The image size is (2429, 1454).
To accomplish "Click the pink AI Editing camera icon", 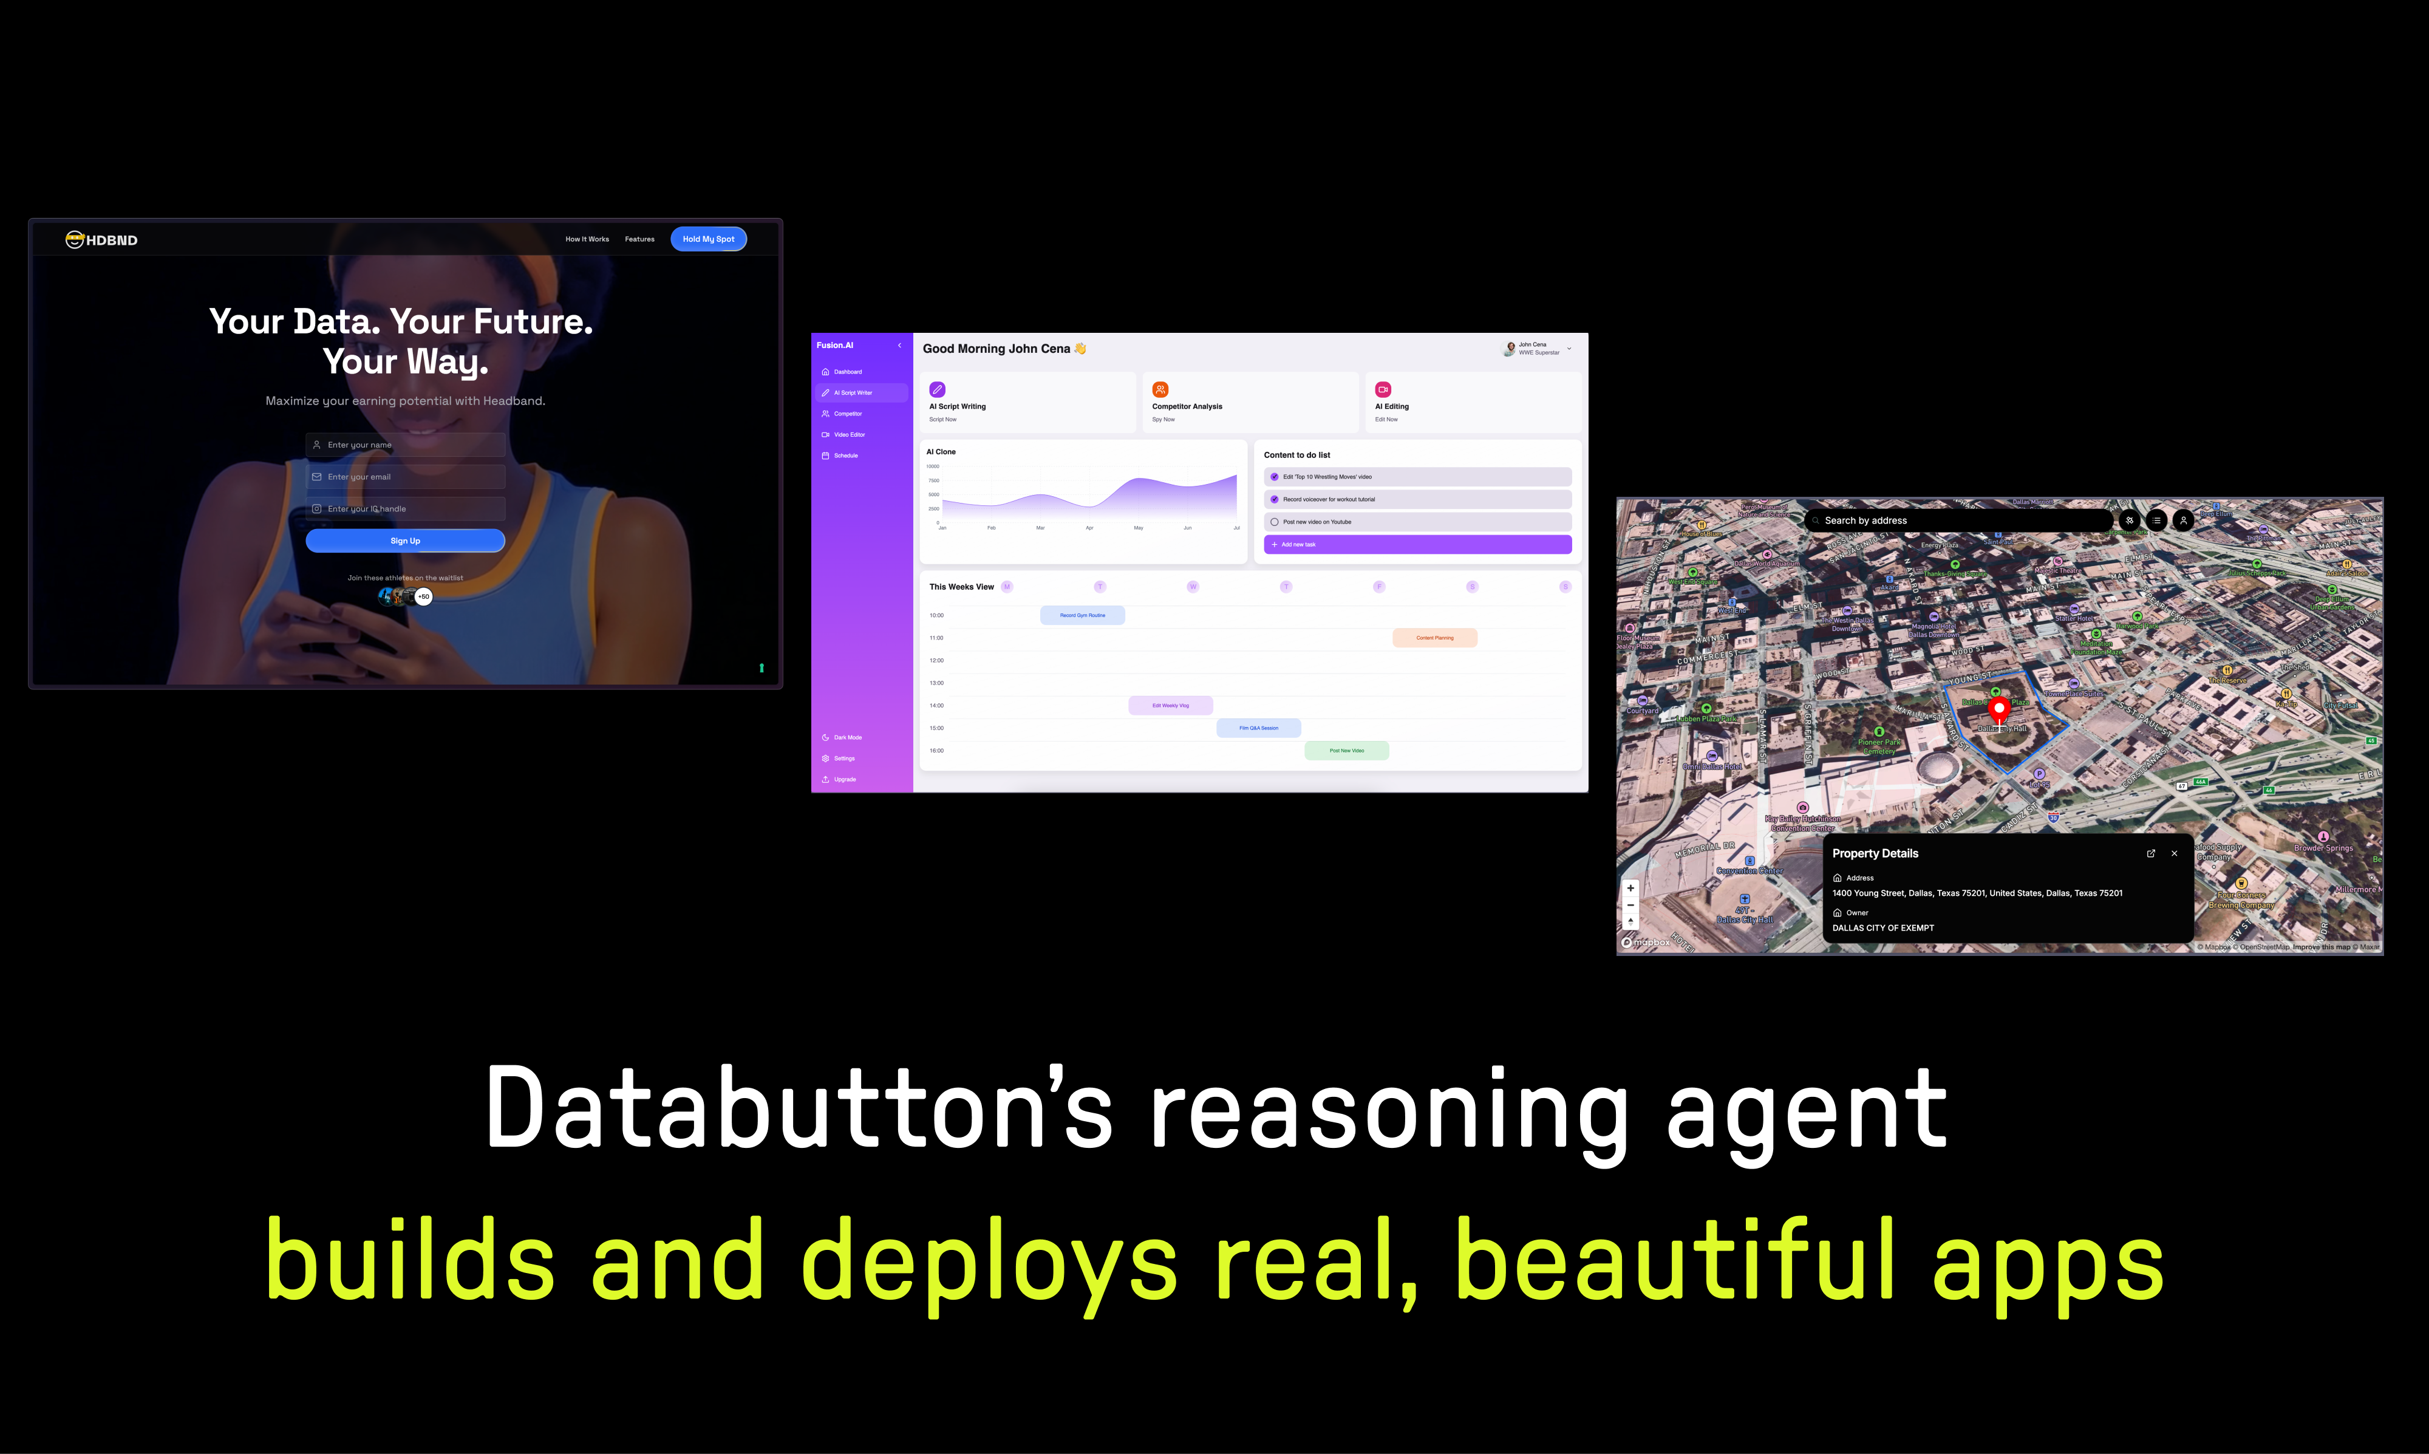I will 1383,389.
